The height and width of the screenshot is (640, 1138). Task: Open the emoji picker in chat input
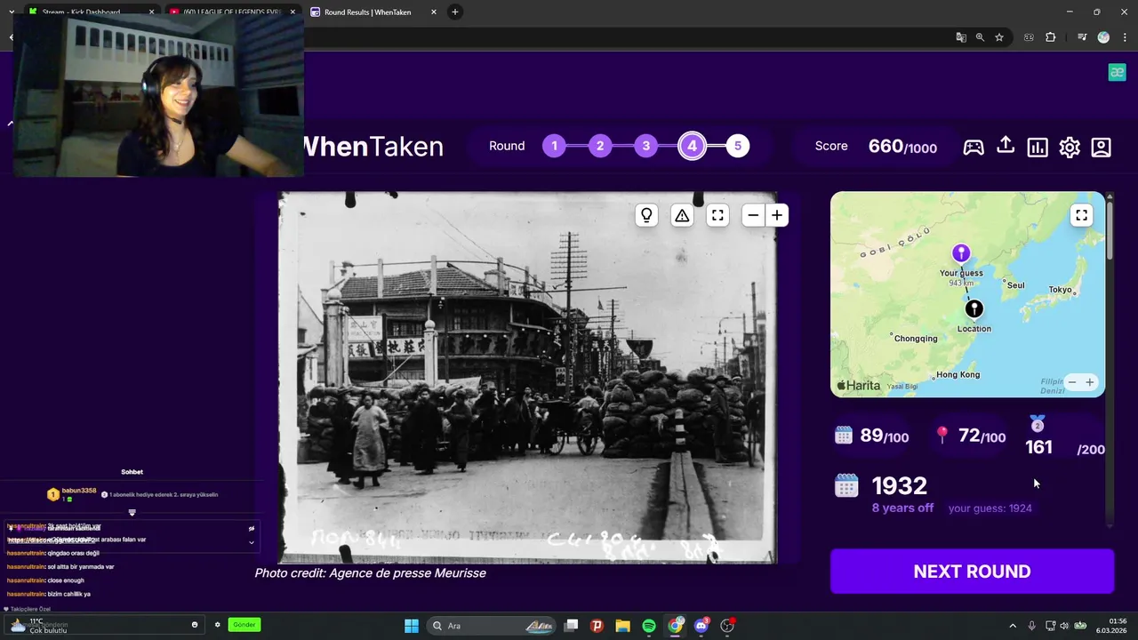pyautogui.click(x=195, y=625)
